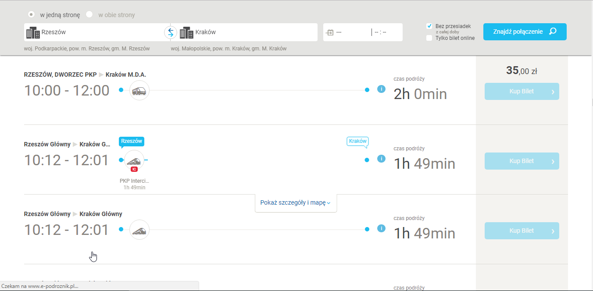Edit the Kraków destination input field
593x291 pixels.
coord(254,32)
